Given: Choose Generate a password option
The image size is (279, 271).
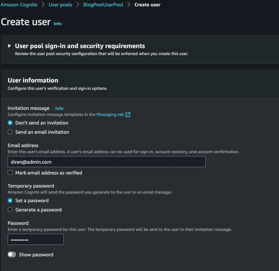Looking at the screenshot, I should pos(10,210).
